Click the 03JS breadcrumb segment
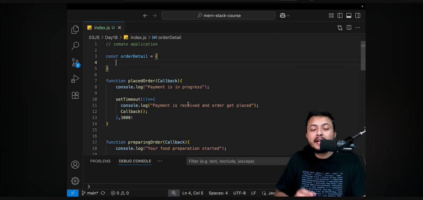The width and height of the screenshot is (423, 200). [94, 37]
